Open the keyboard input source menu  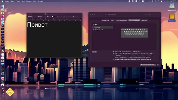coord(136,1)
